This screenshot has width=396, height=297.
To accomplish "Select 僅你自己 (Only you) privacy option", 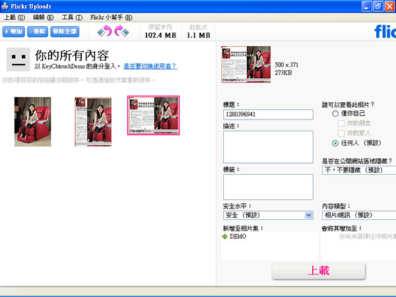I will [335, 114].
